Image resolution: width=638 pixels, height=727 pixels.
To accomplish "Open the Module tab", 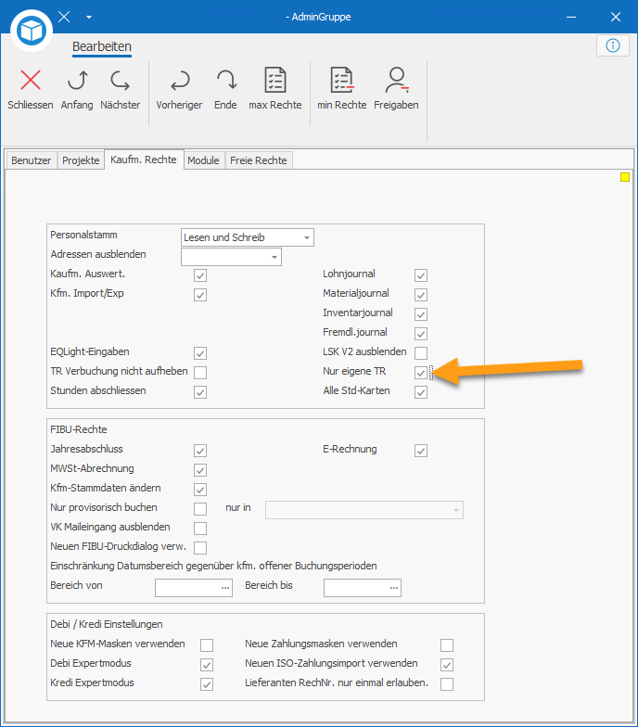I will pyautogui.click(x=204, y=160).
